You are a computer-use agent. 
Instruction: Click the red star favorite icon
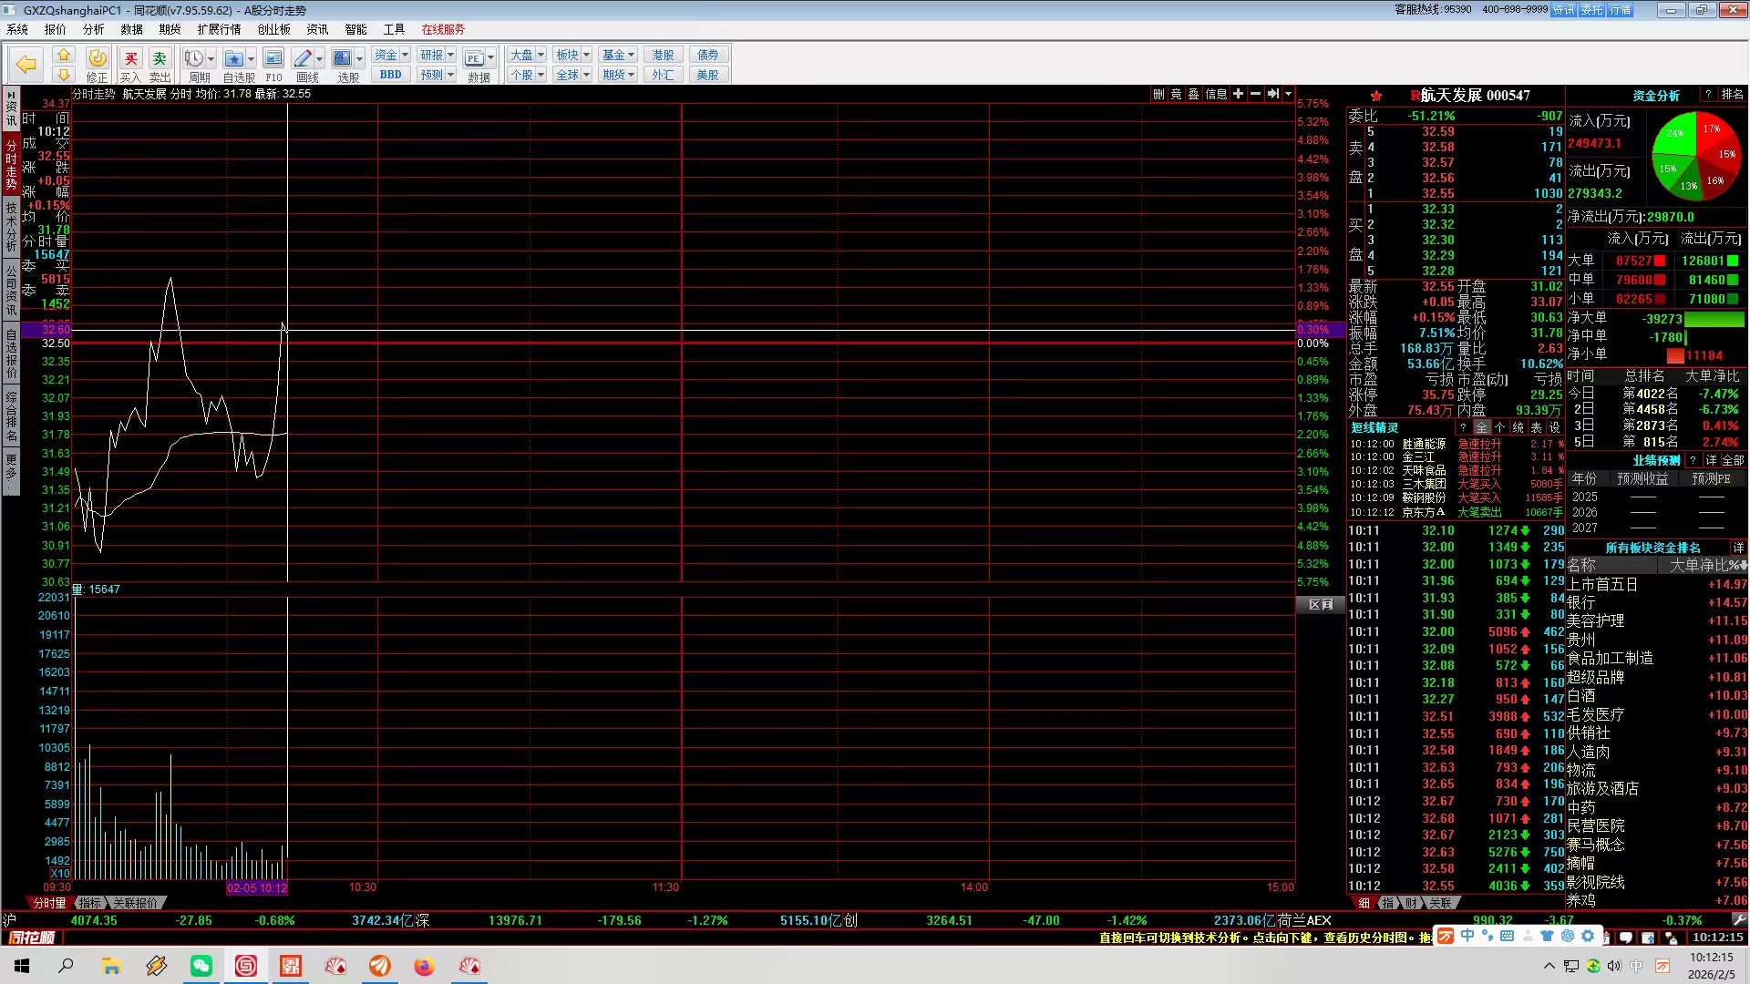point(1376,96)
